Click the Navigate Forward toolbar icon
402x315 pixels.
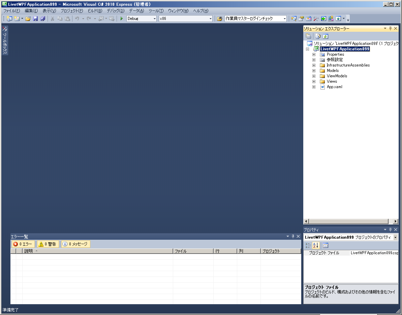pos(112,19)
